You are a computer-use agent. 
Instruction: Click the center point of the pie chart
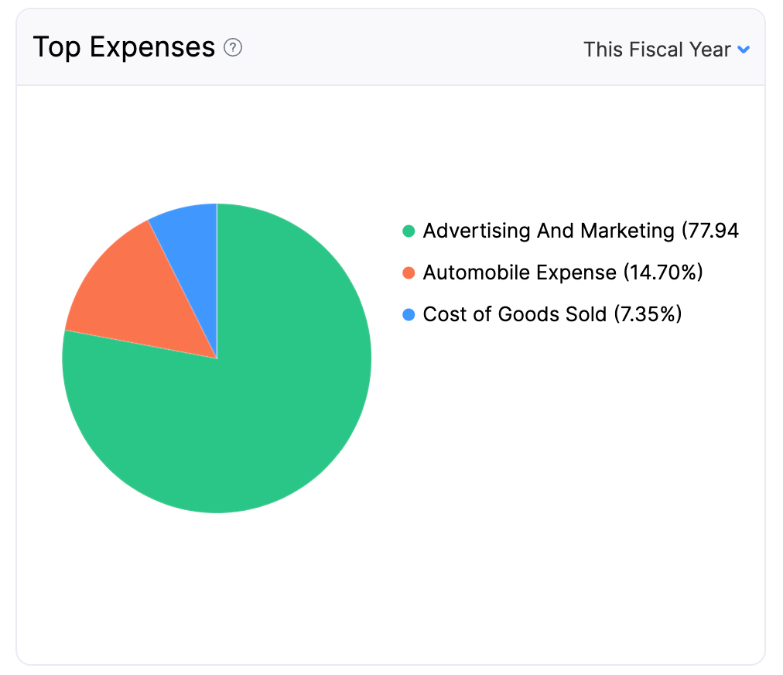[x=217, y=358]
